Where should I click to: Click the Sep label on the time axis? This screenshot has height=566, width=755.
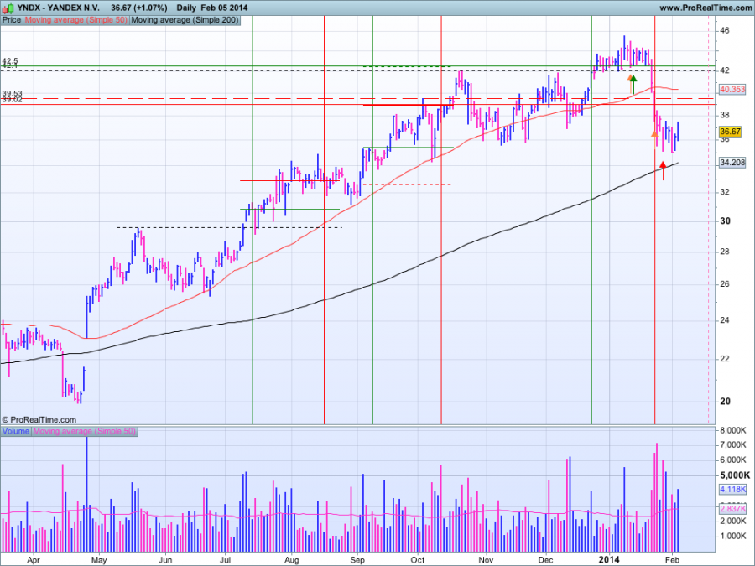357,560
